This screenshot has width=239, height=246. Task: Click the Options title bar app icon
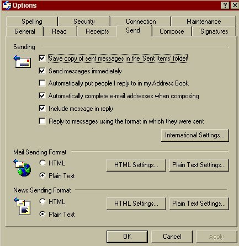[7, 6]
